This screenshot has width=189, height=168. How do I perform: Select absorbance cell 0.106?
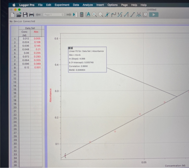36,42
